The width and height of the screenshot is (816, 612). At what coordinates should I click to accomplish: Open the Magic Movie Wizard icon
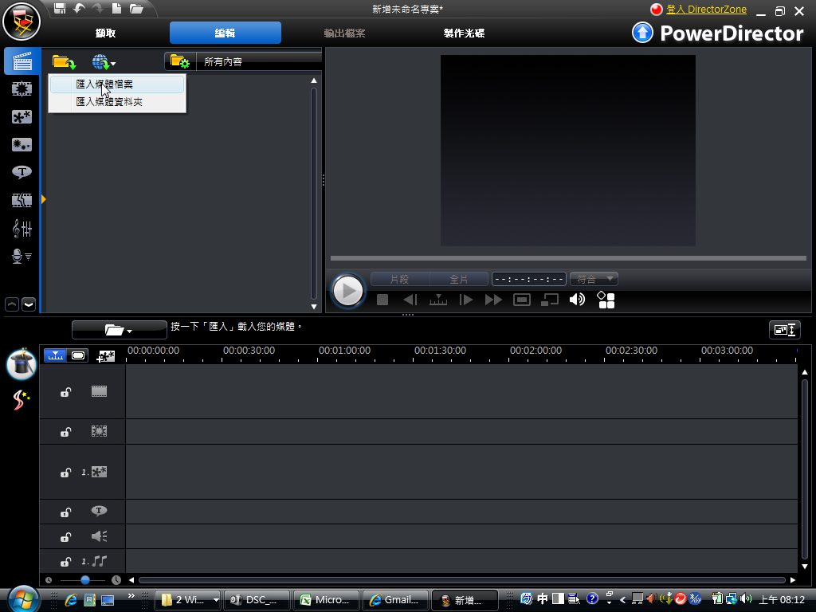click(x=22, y=364)
